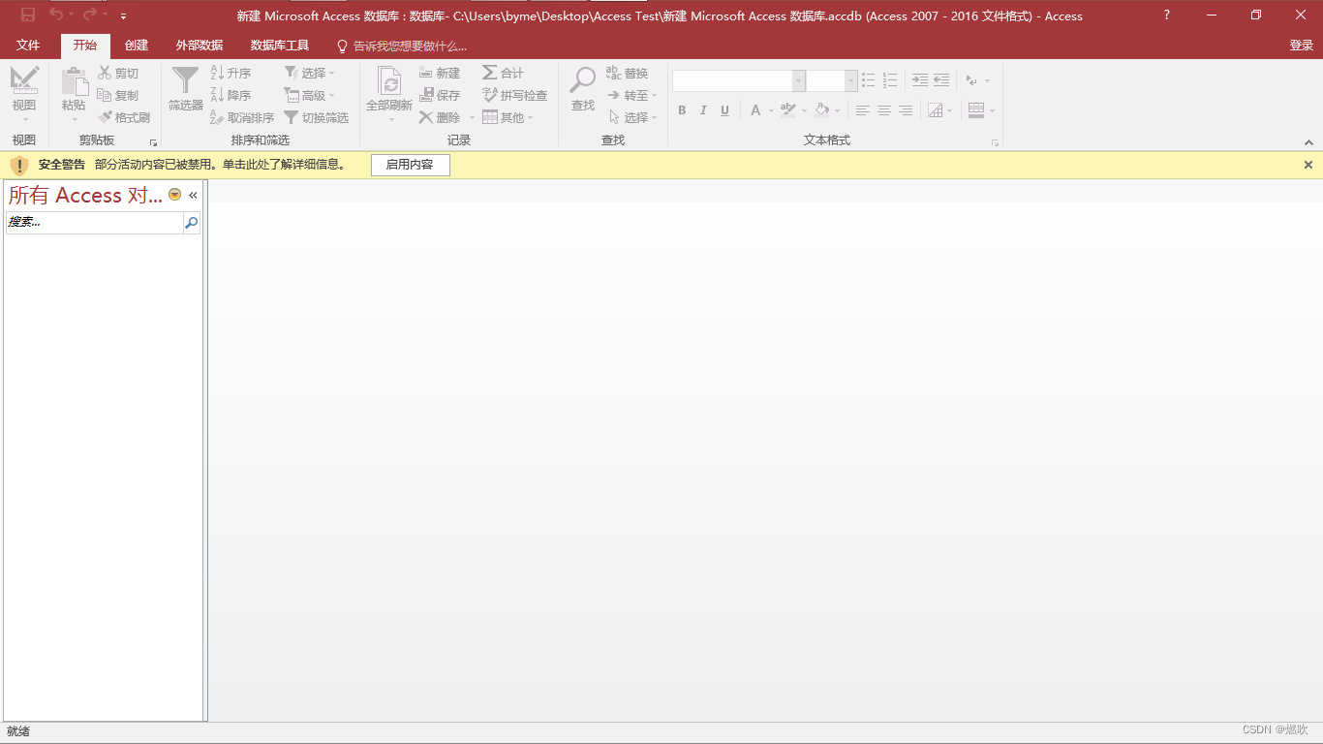This screenshot has width=1323, height=744.
Task: Switch to the 外部数据 (External Data) tab
Action: click(200, 46)
